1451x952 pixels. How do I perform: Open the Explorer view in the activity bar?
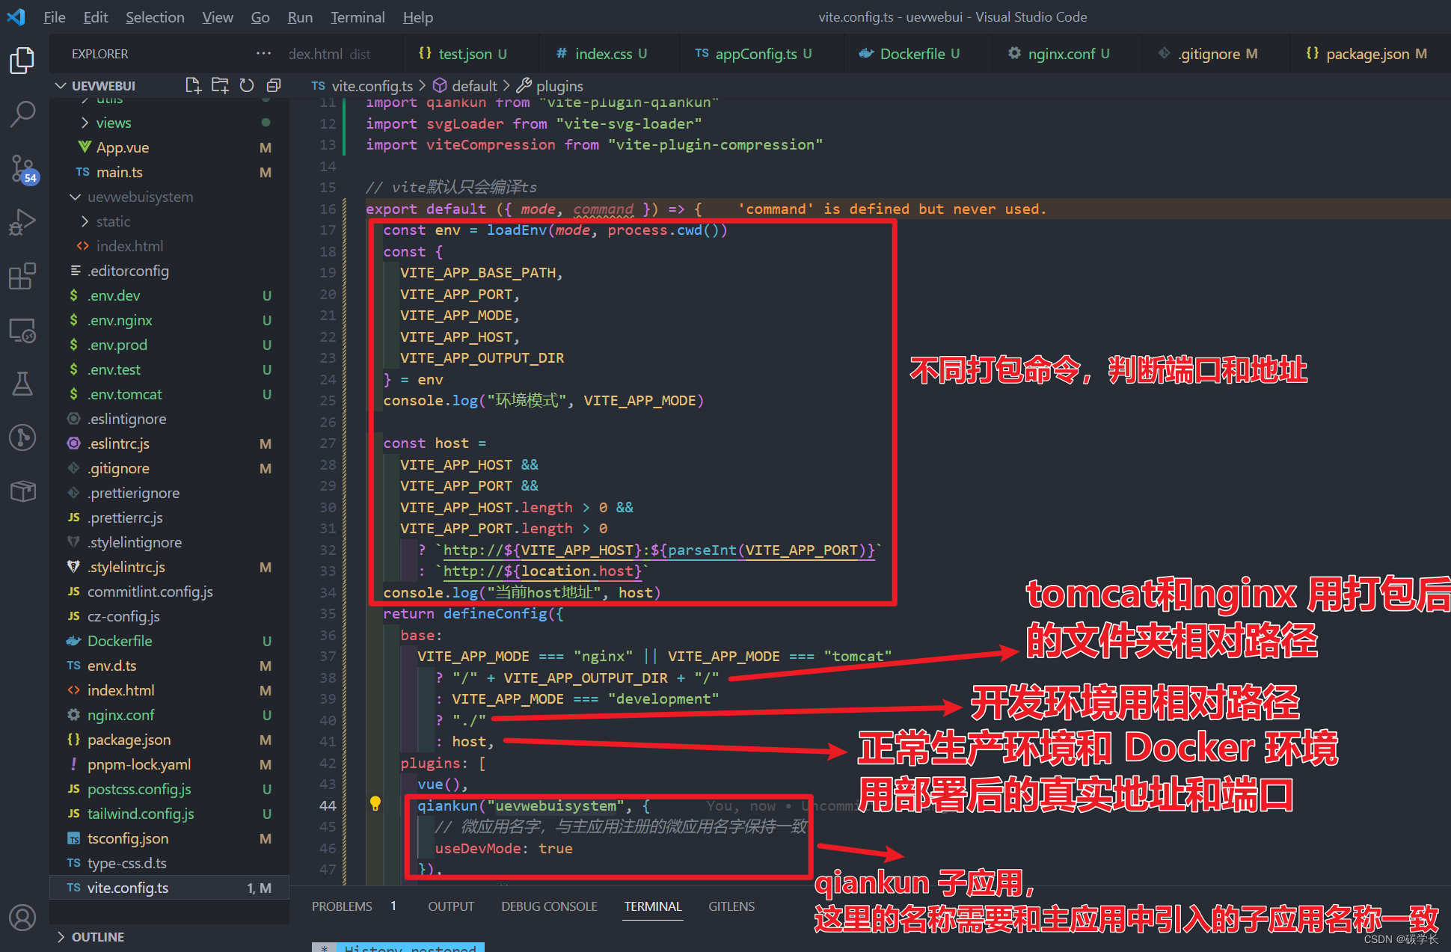click(22, 61)
